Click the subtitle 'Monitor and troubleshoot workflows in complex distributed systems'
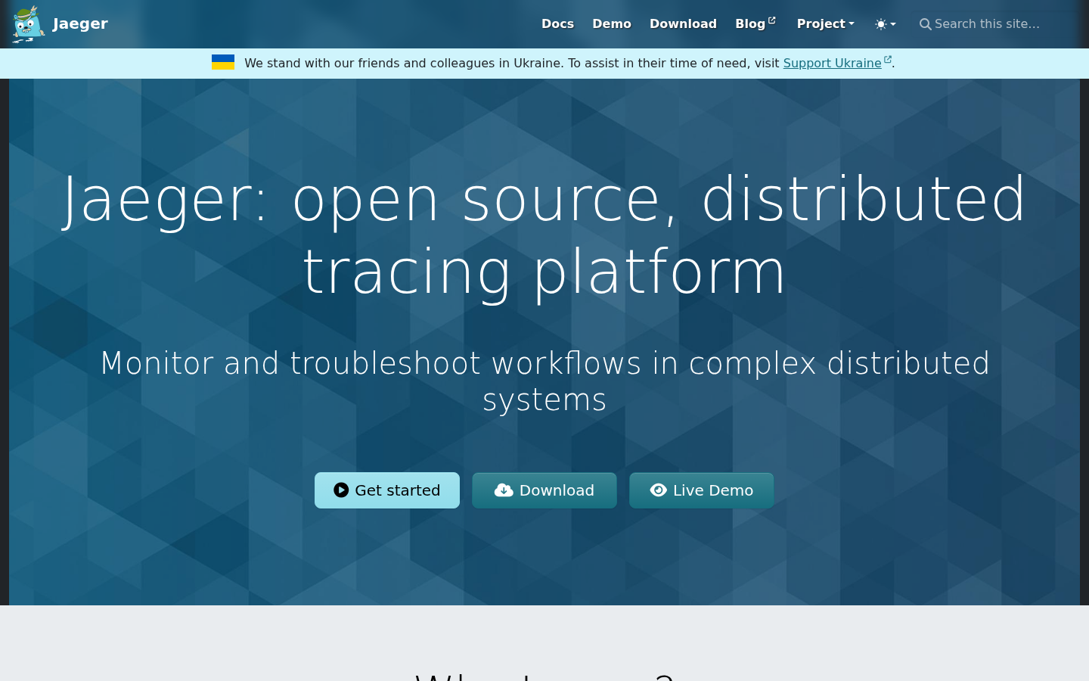1089x681 pixels. pyautogui.click(x=544, y=381)
